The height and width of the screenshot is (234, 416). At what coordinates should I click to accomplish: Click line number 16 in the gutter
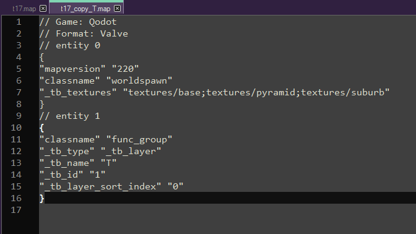tap(16, 198)
